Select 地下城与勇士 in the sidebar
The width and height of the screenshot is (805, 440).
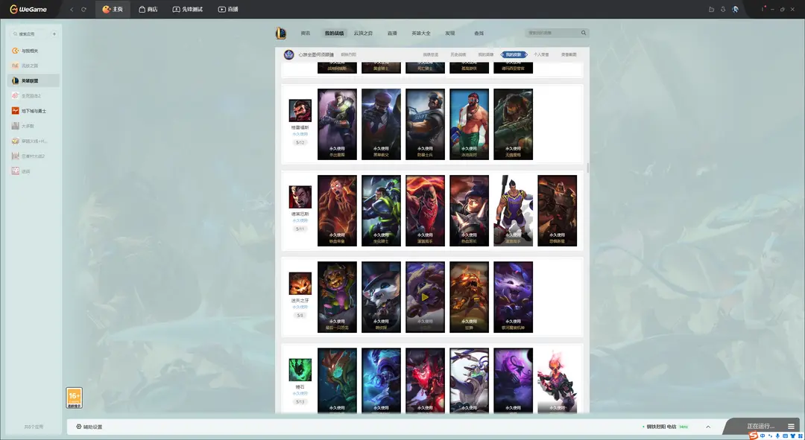[34, 111]
